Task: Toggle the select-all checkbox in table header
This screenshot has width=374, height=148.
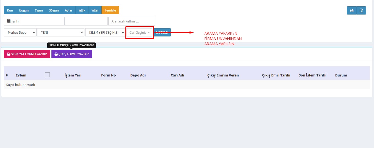Action: click(47, 75)
